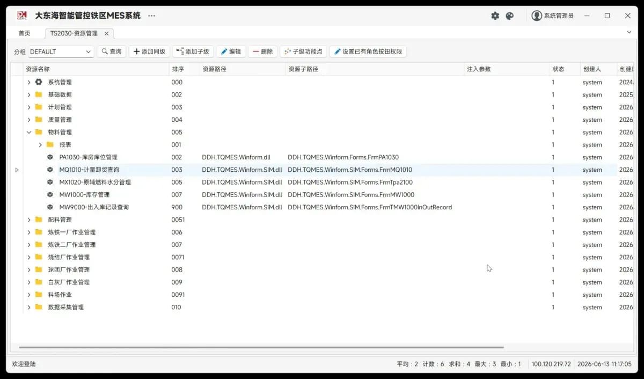This screenshot has height=379, width=644.
Task: Open the DEFAULT group dropdown
Action: (x=61, y=52)
